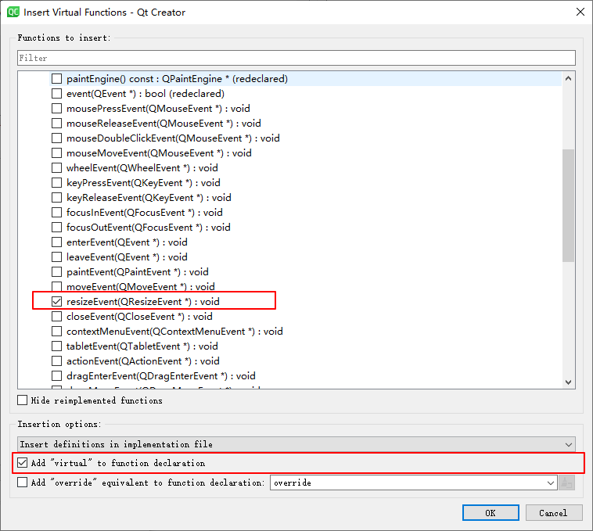Enable wheelEvent(QWheelEvent *) checkbox
Screen dimensions: 593x531
tap(57, 168)
